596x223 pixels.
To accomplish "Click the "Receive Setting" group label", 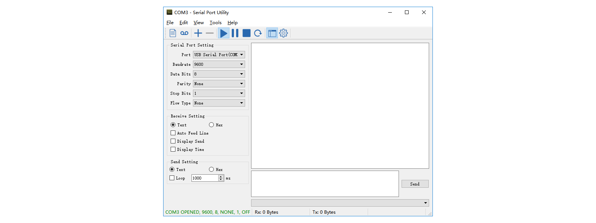I will click(188, 116).
